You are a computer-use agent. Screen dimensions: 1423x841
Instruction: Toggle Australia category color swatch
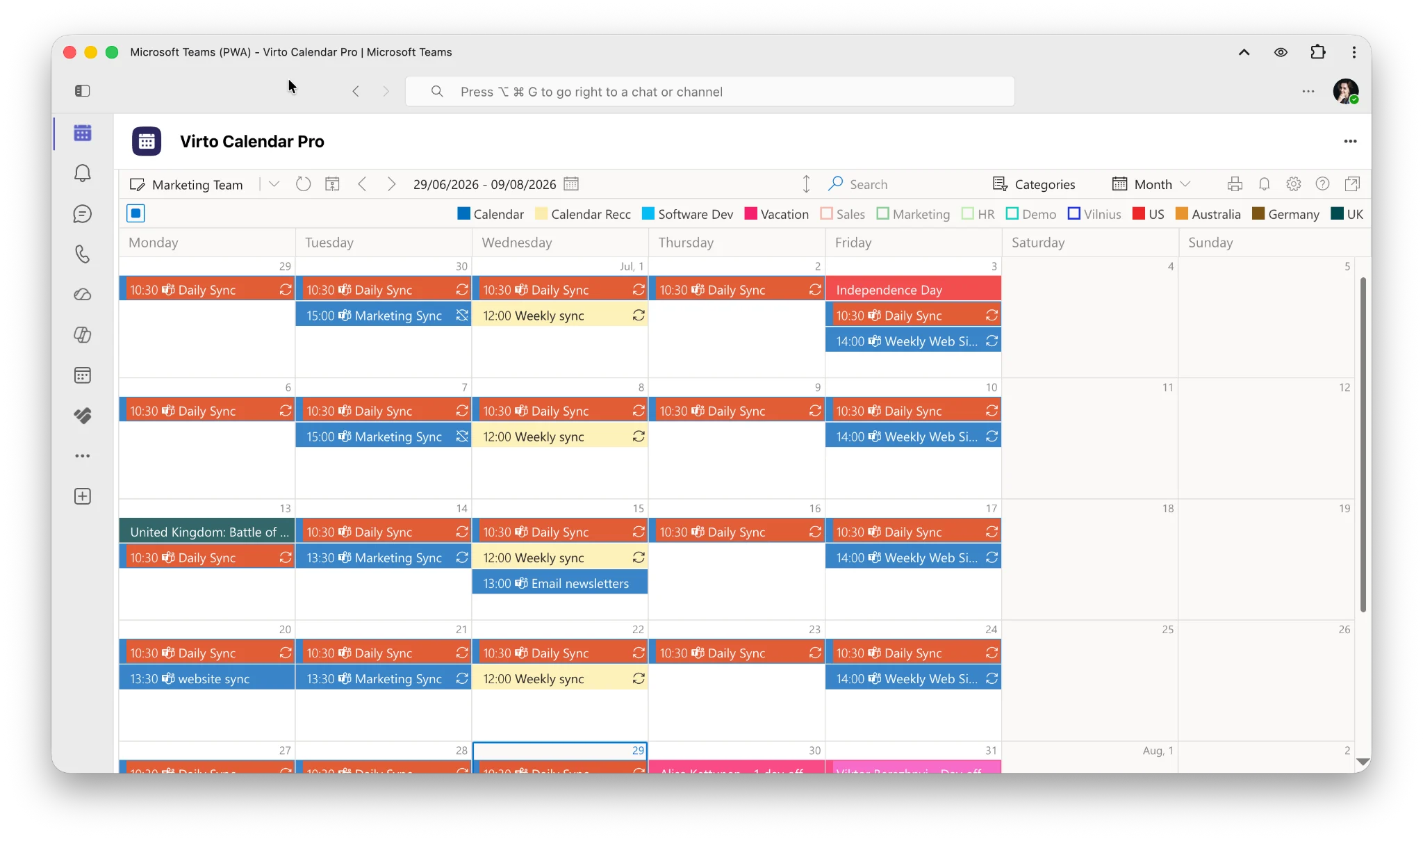1181,213
